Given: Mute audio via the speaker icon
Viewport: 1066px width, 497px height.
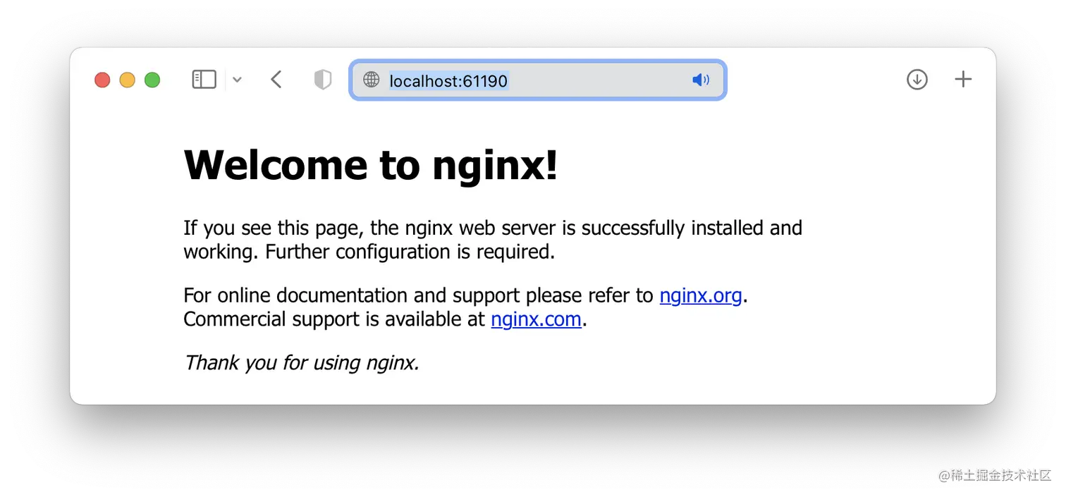Looking at the screenshot, I should 701,80.
